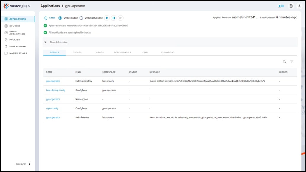Click the green applied revision checkmark

coord(45,26)
